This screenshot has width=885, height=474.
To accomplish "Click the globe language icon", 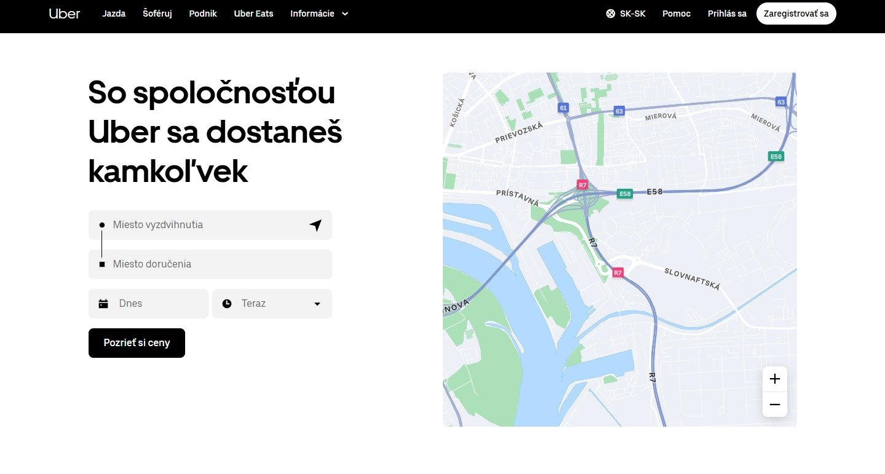I will 610,14.
